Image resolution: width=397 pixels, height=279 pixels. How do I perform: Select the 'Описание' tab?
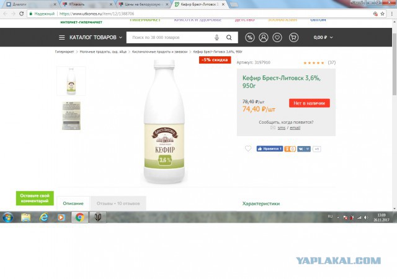coord(73,204)
